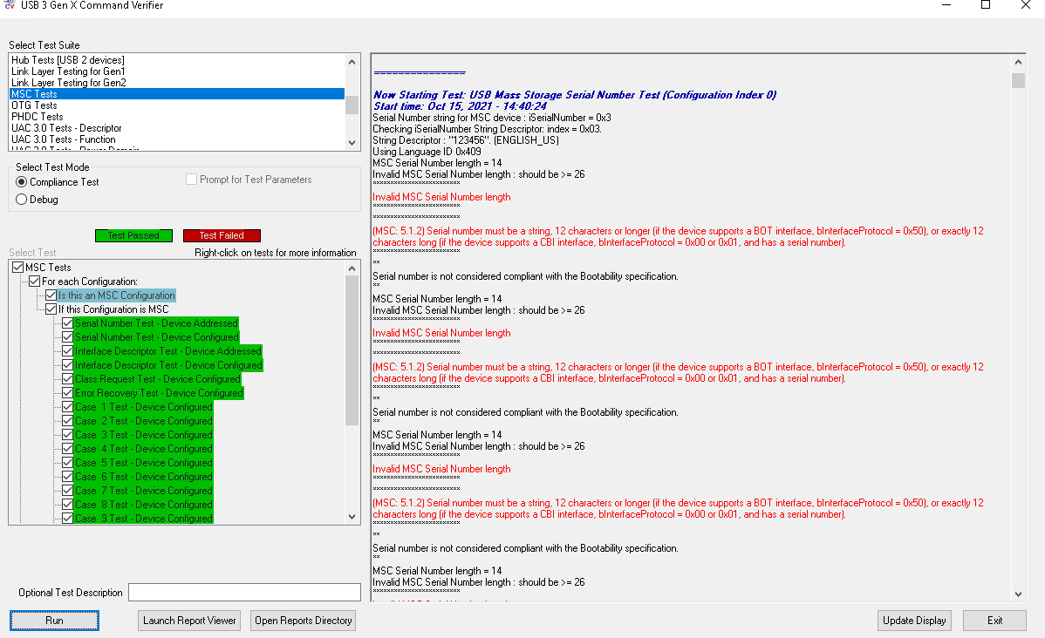Image resolution: width=1045 pixels, height=638 pixels.
Task: Select MSC Tests in suite list
Action: pyautogui.click(x=176, y=94)
